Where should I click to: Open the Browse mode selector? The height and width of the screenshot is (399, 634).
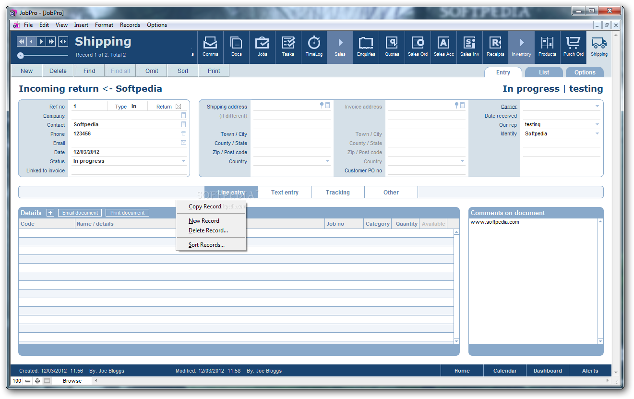(72, 381)
